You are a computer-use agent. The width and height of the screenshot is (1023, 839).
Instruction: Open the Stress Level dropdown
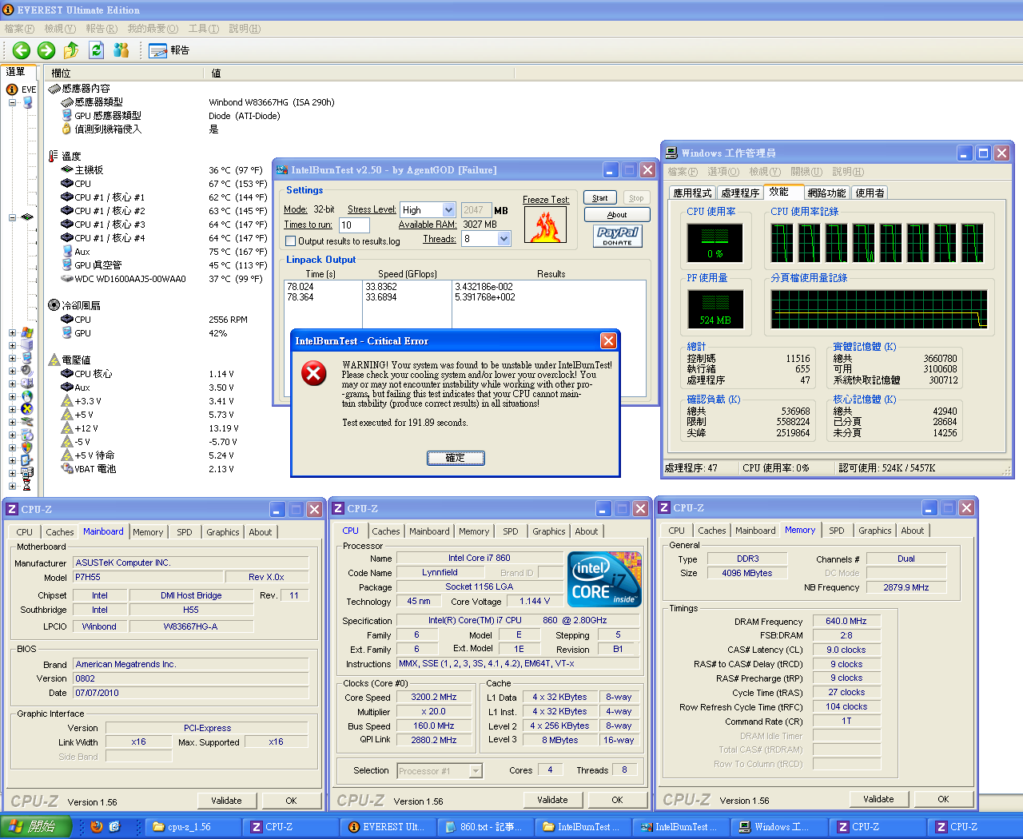pyautogui.click(x=448, y=209)
